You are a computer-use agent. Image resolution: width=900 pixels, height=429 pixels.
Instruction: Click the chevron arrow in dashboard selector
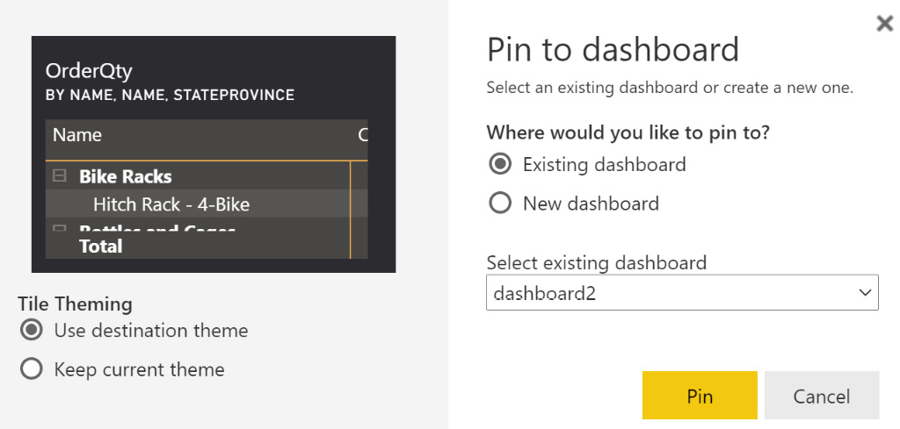pyautogui.click(x=865, y=293)
